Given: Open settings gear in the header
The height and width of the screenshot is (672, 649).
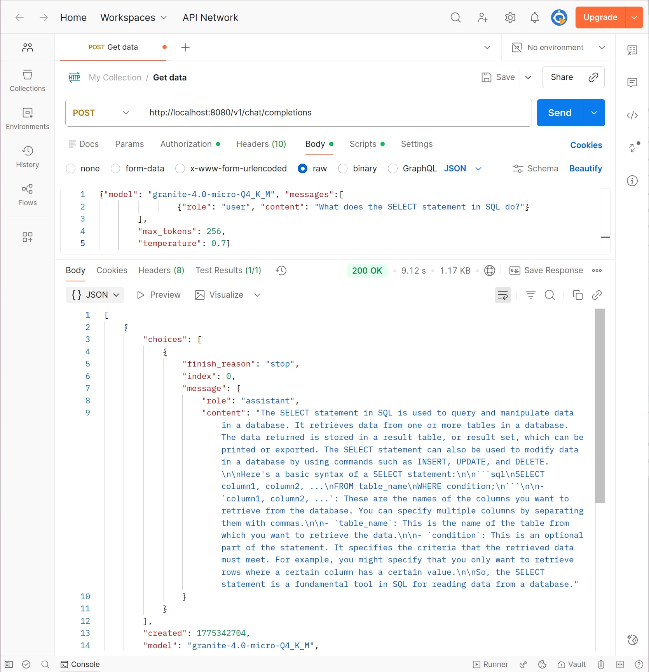Looking at the screenshot, I should pos(510,17).
